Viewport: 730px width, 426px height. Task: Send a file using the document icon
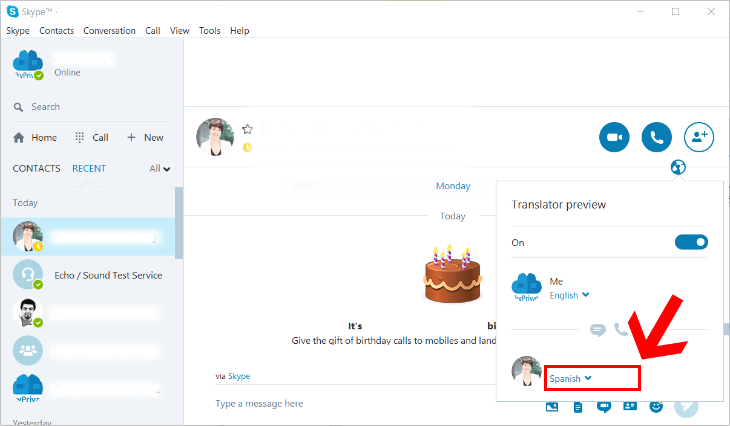tap(578, 407)
